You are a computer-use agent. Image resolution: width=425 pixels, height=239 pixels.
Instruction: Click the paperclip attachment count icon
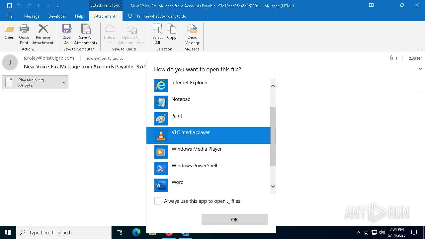392,58
